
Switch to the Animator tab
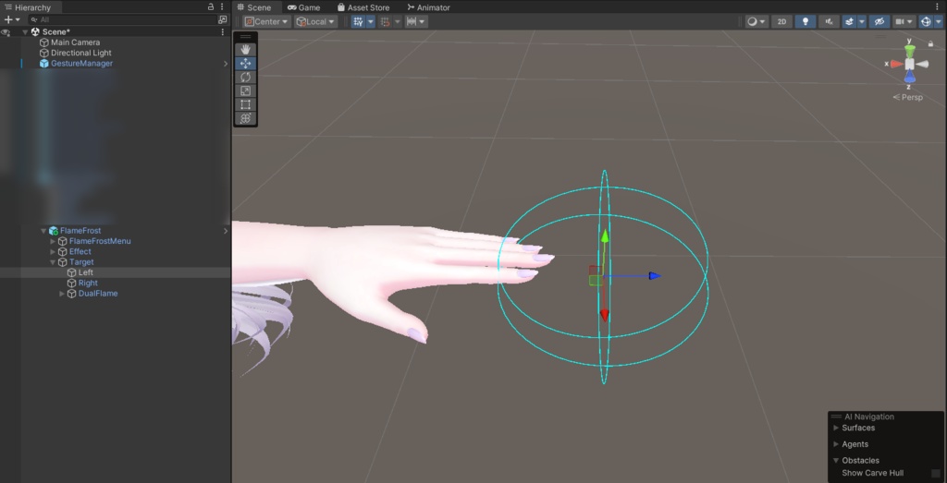[428, 7]
